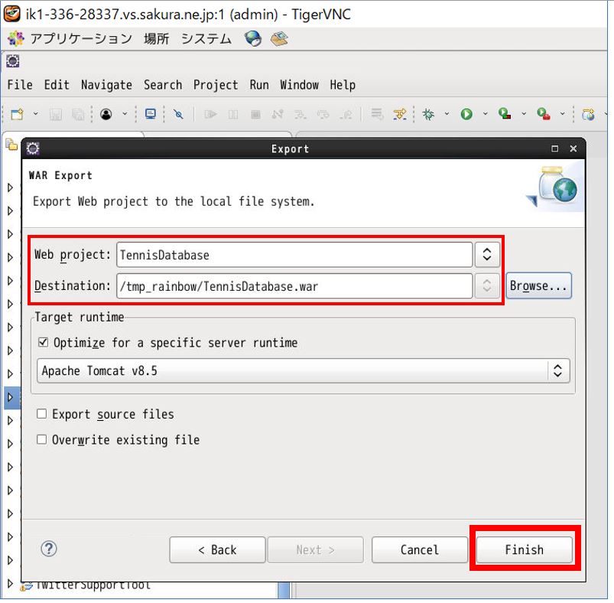Image resolution: width=614 pixels, height=603 pixels.
Task: Open the Search menu
Action: coord(163,85)
